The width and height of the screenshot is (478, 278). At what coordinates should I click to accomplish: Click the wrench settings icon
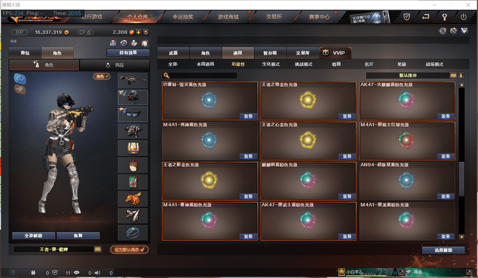(x=445, y=17)
